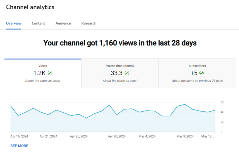
Task: Click the +5 subscribers value
Action: tap(194, 73)
